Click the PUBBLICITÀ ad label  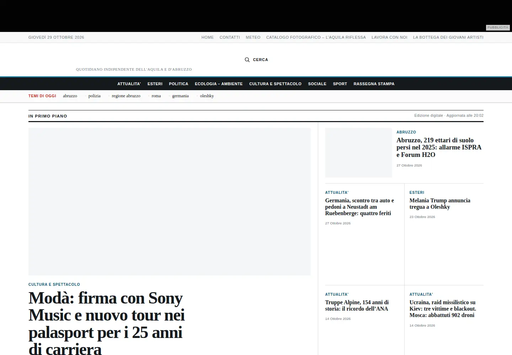(x=498, y=27)
